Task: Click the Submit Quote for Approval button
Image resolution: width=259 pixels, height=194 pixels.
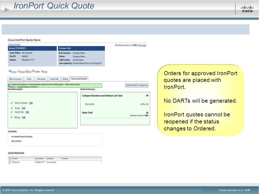Action: click(x=137, y=85)
